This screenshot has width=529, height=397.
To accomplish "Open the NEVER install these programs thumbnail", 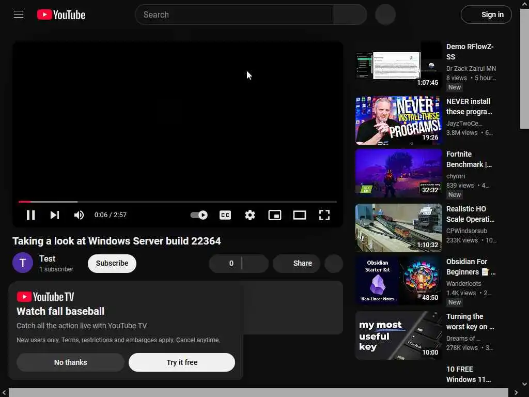I will coord(398,120).
